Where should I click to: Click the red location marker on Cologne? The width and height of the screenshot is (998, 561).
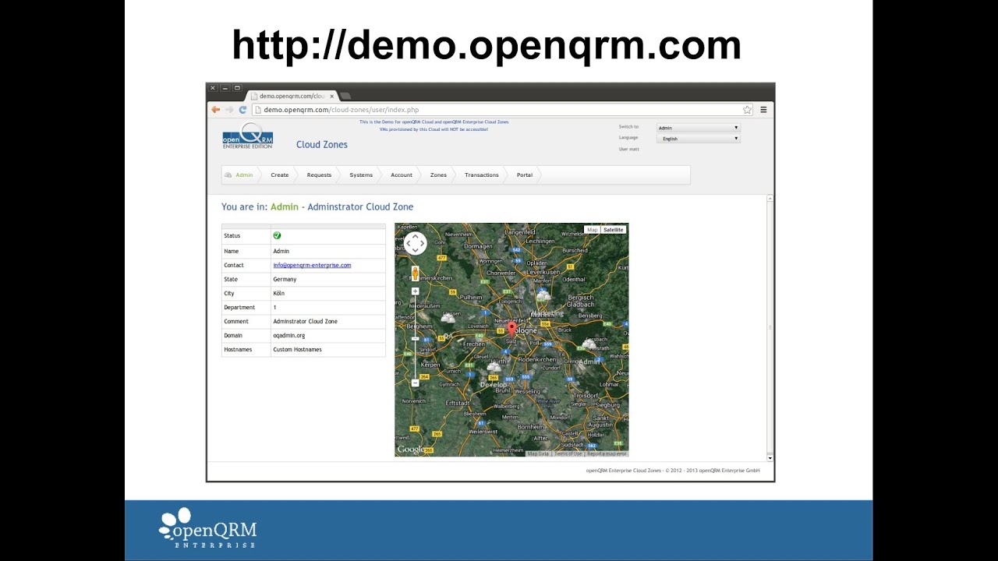coord(512,329)
